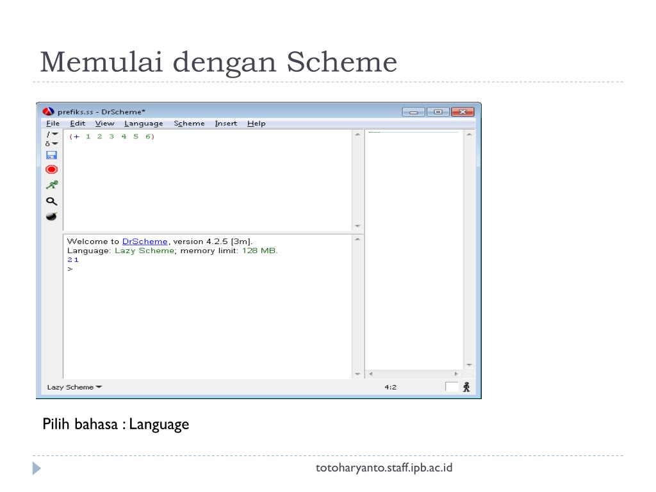The height and width of the screenshot is (492, 656).
Task: Open the delta define dropdown in toolbar
Action: 52,143
